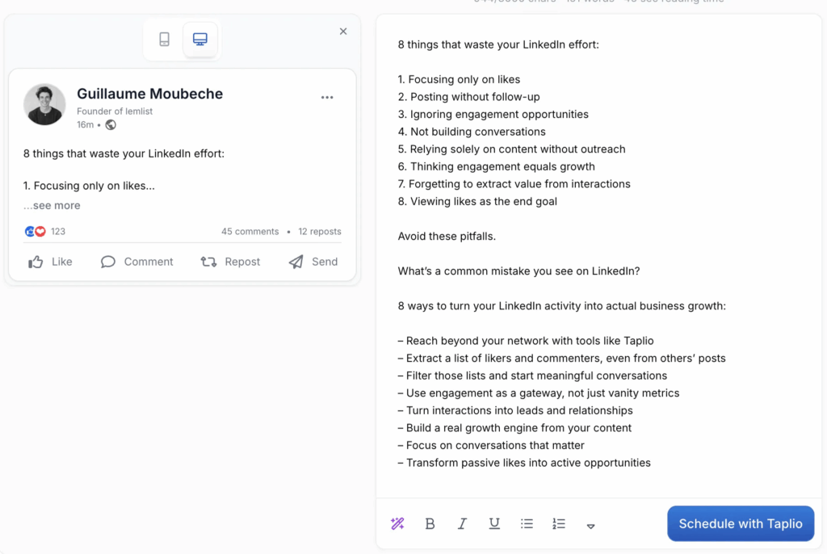Close the post preview panel
The image size is (827, 554).
(x=343, y=31)
